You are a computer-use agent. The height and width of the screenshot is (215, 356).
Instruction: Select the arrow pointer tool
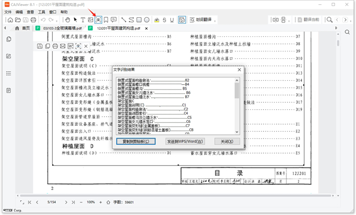coord(75,20)
